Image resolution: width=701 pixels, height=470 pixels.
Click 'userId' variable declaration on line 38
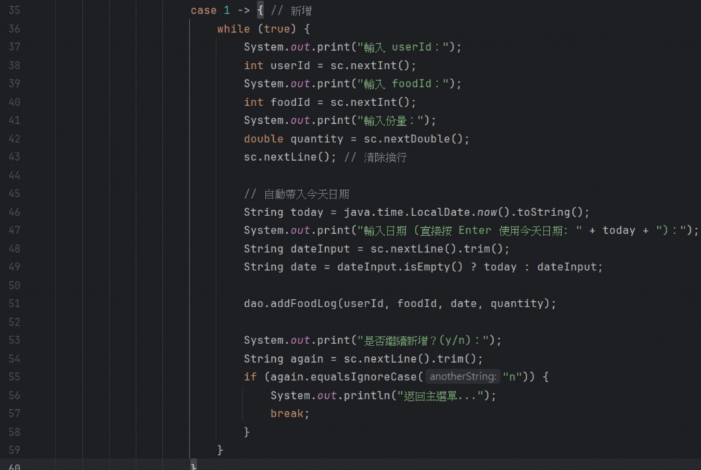[290, 66]
